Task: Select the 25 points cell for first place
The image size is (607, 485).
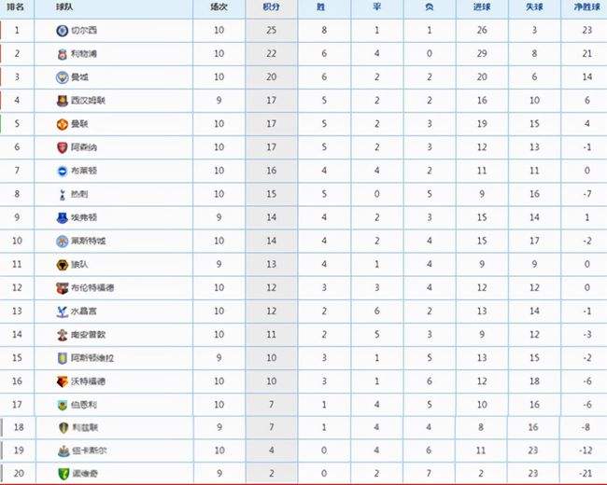Action: (x=272, y=30)
